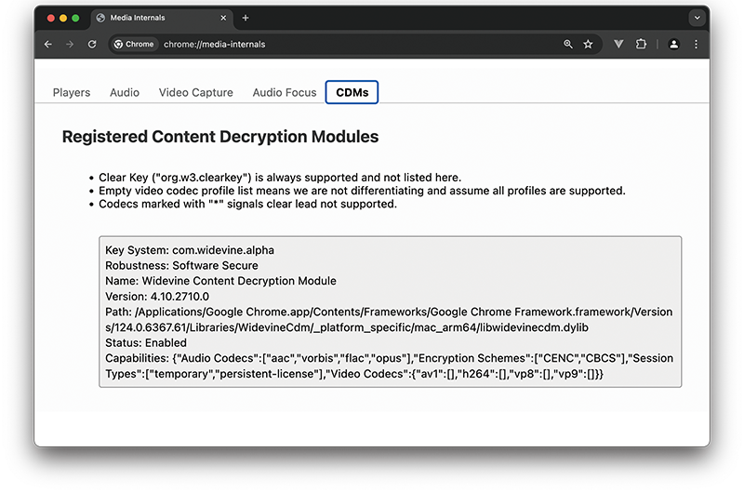Screen dimensions: 744x492
Task: Close the Media Internals tab
Action: click(x=221, y=18)
